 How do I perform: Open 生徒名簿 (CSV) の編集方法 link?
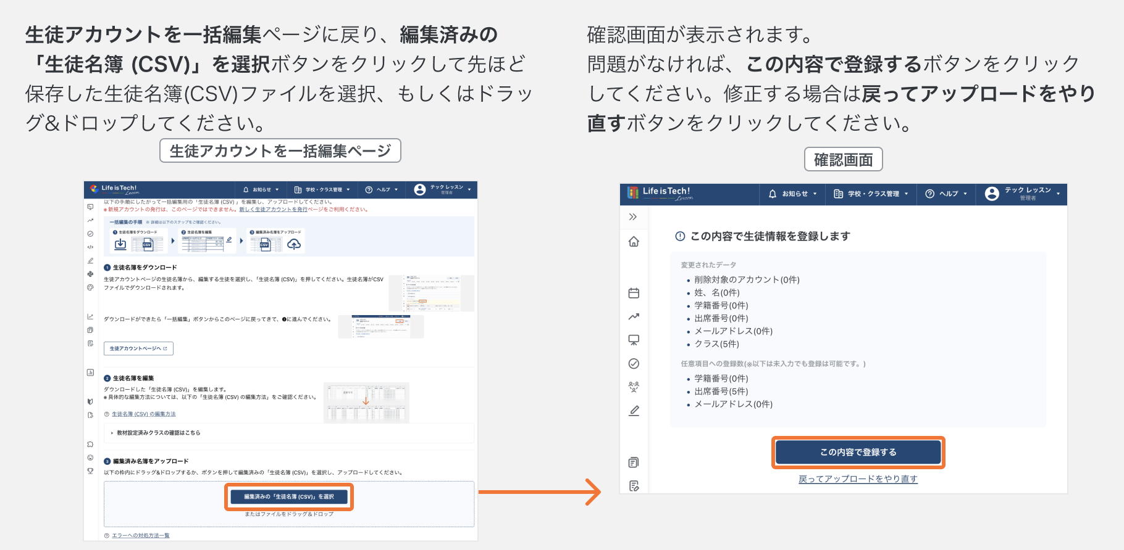(143, 414)
